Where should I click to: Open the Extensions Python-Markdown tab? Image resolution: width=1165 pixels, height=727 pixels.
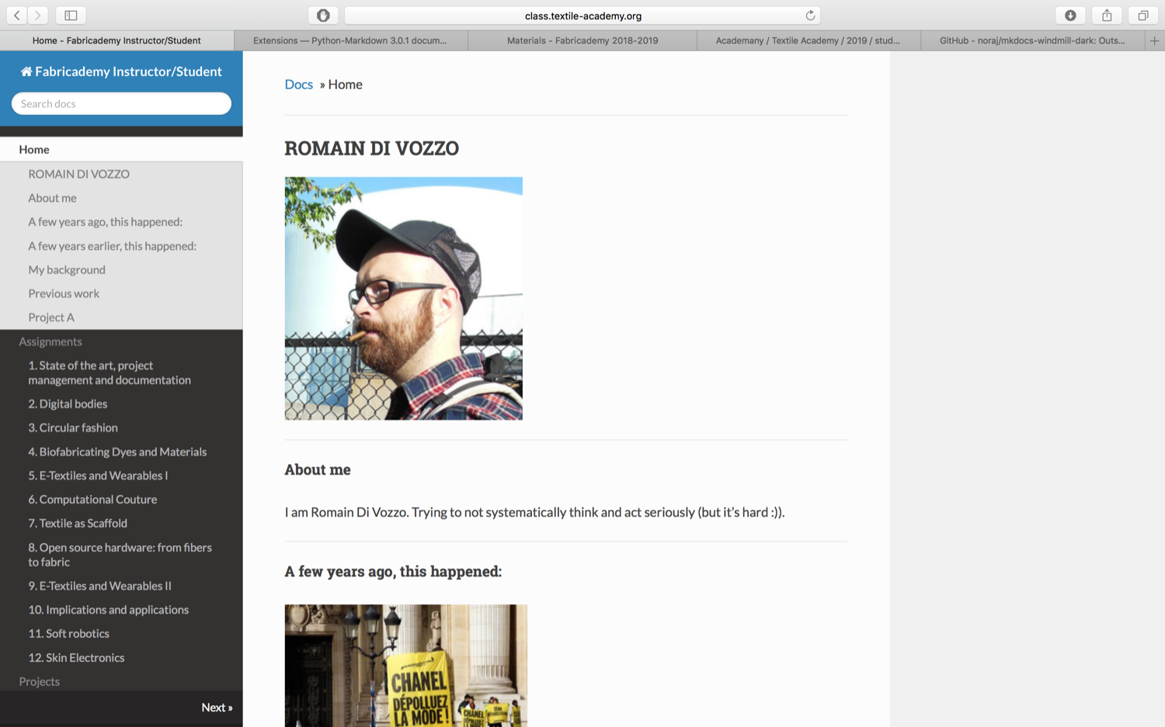coord(349,40)
